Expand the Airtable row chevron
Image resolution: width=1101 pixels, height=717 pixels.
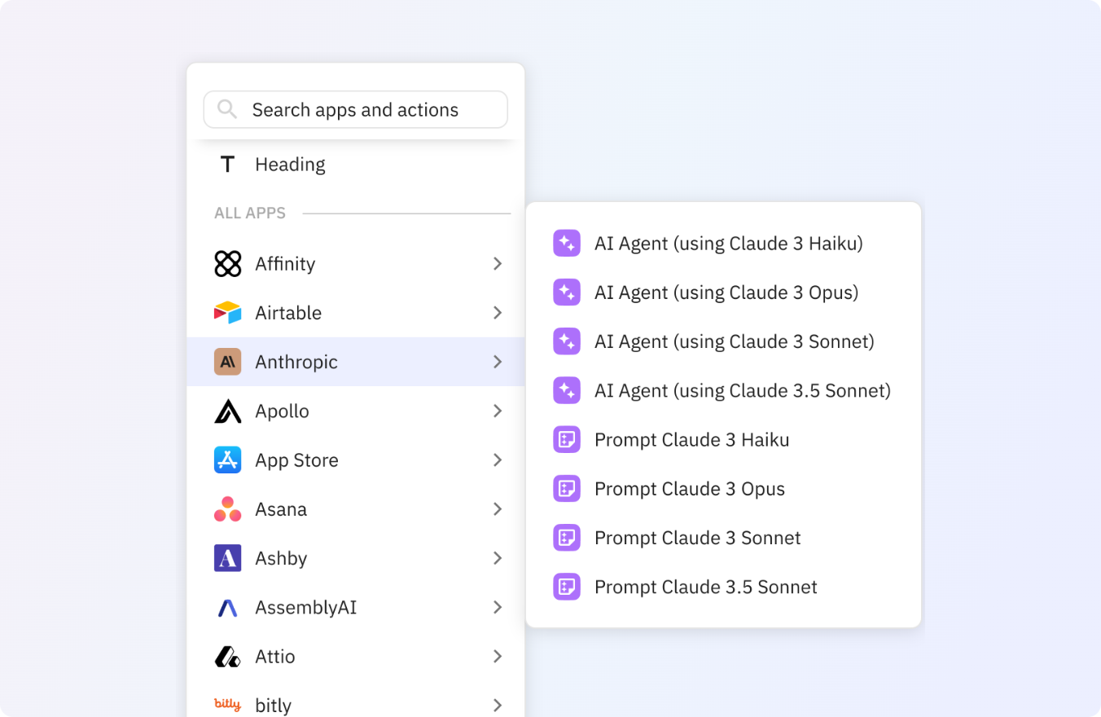498,313
